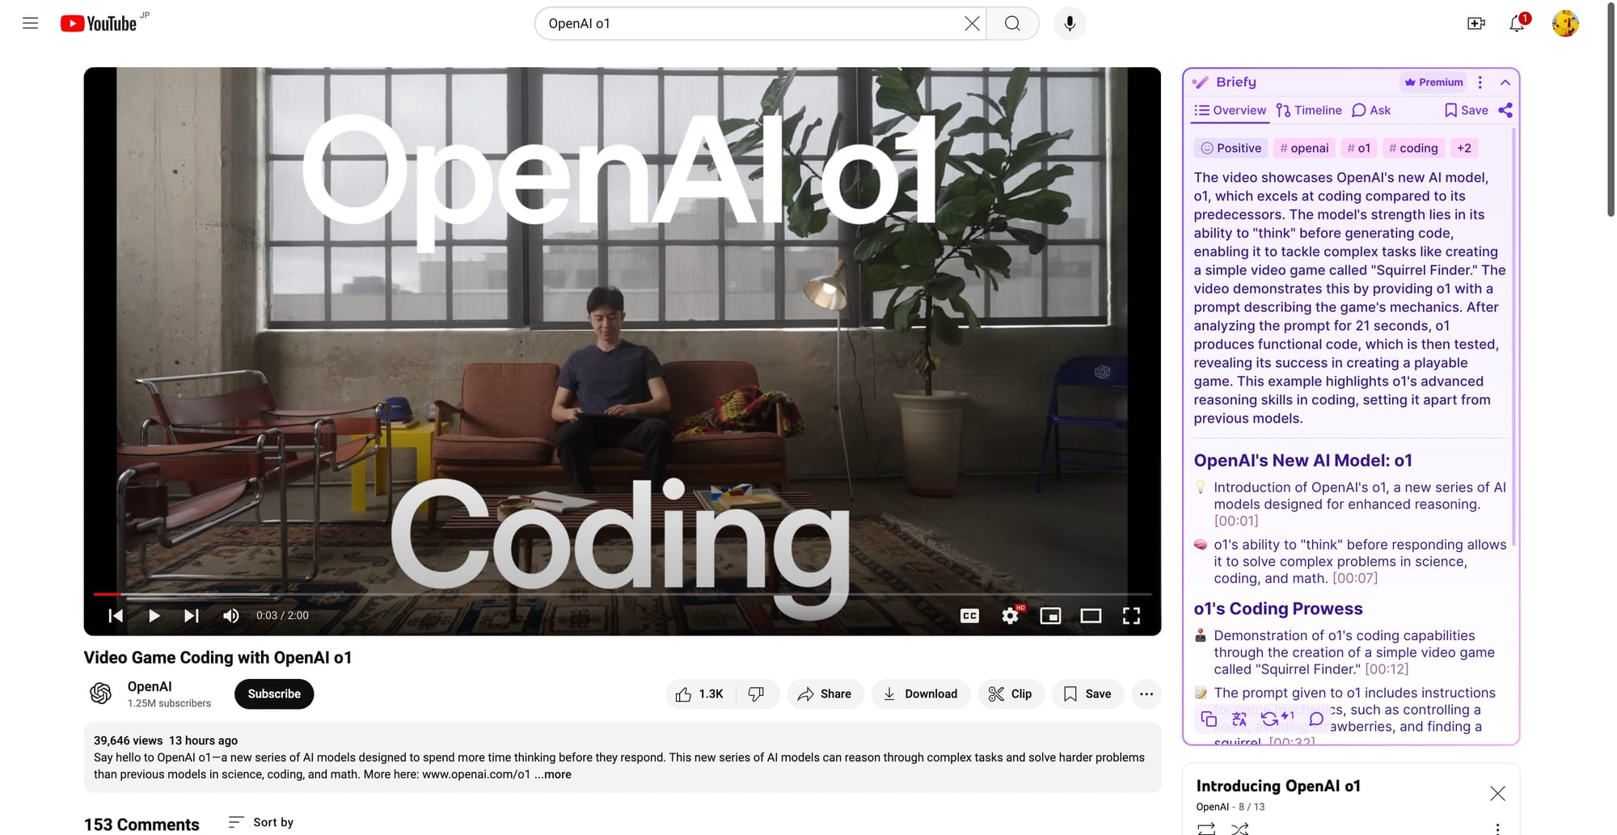Click the magnifier search button
This screenshot has width=1617, height=835.
1012,23
